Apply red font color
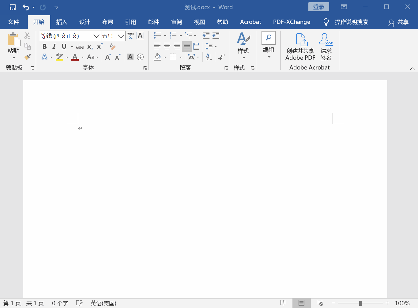This screenshot has width=418, height=308. point(75,57)
